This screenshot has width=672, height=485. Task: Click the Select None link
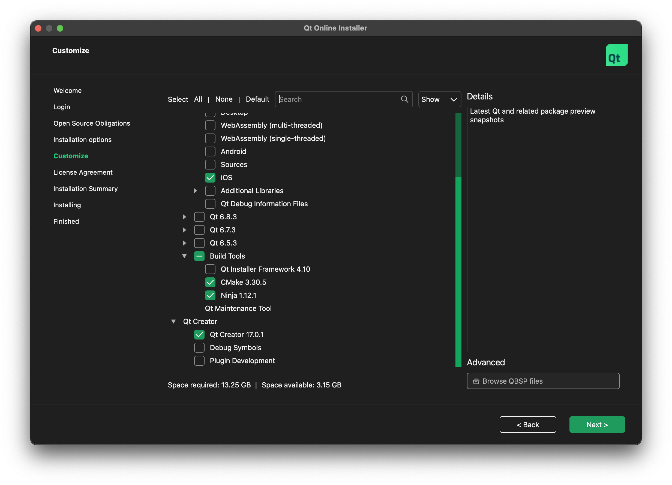click(224, 99)
